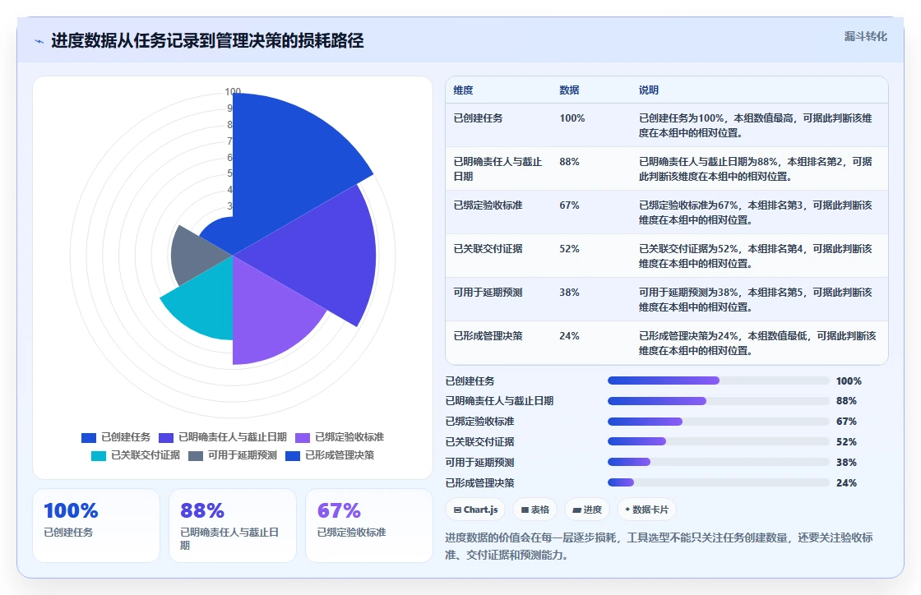Click the 可用于延期预测 progress bar
Image resolution: width=921 pixels, height=595 pixels.
point(719,463)
